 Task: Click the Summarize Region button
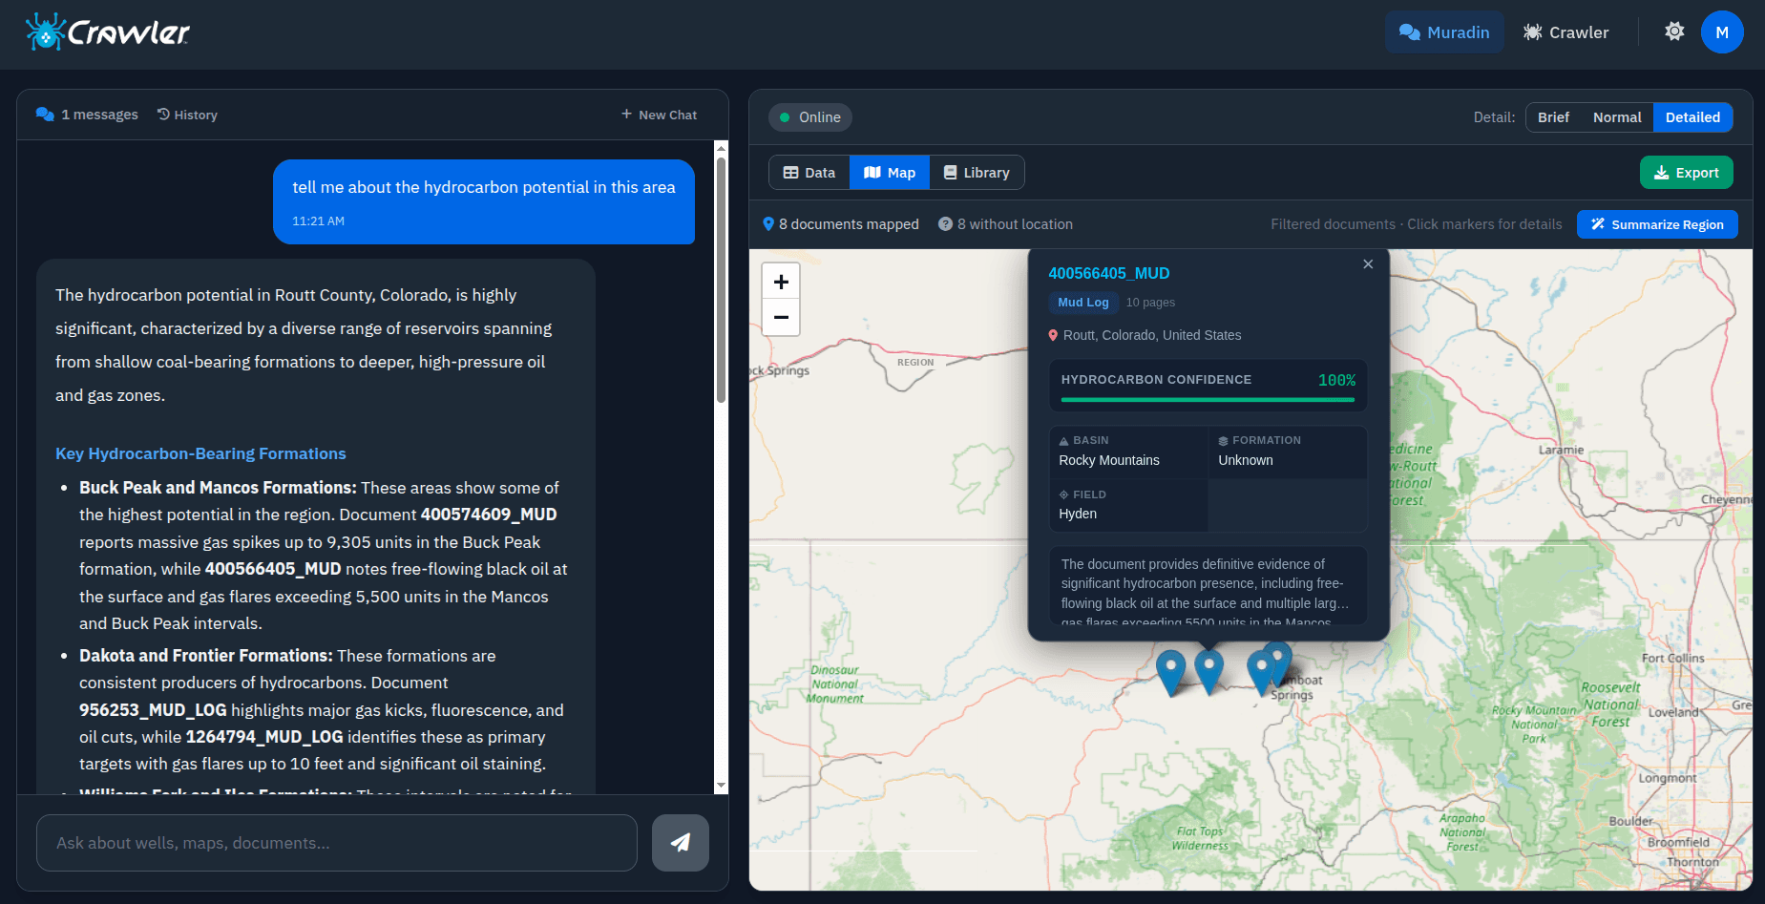click(x=1657, y=223)
